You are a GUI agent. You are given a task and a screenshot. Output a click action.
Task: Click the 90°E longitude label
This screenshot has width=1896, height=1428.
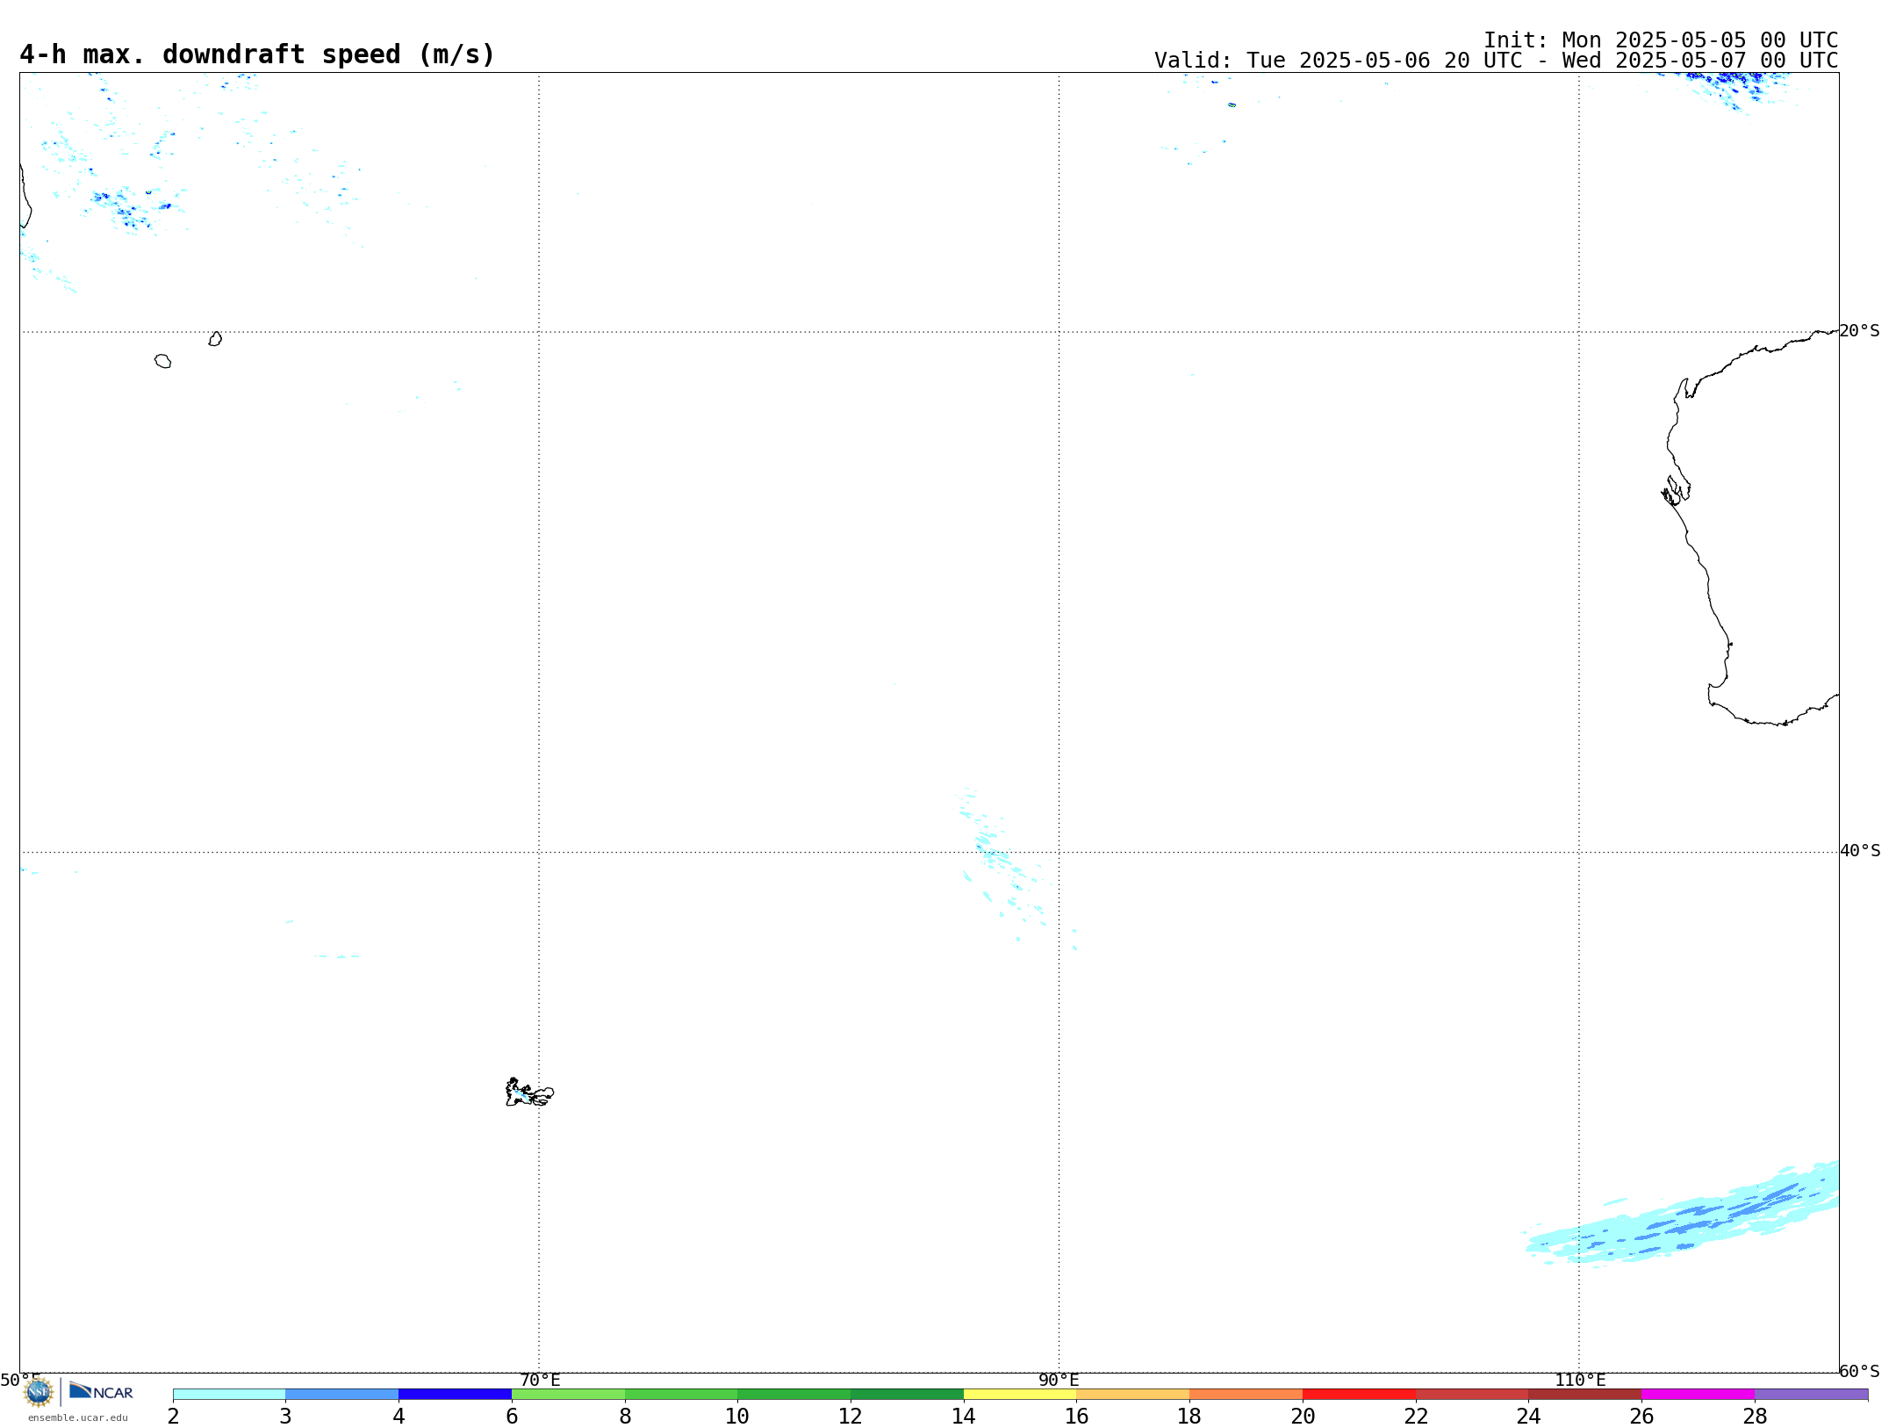[1059, 1381]
